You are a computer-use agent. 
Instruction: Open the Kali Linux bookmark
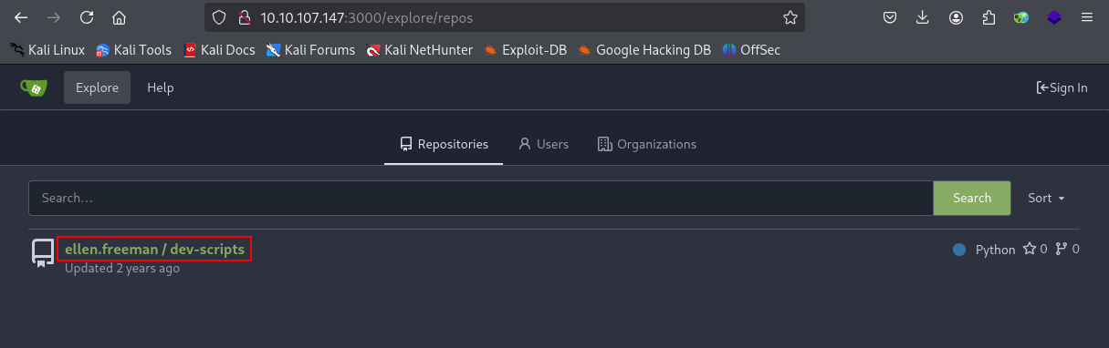(47, 50)
